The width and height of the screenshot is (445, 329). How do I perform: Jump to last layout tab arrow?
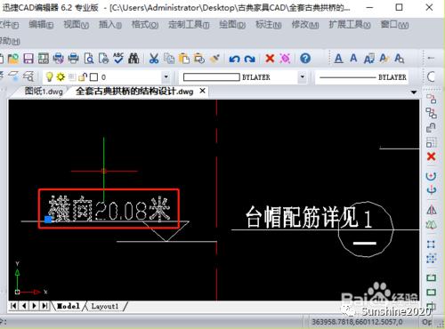click(44, 306)
